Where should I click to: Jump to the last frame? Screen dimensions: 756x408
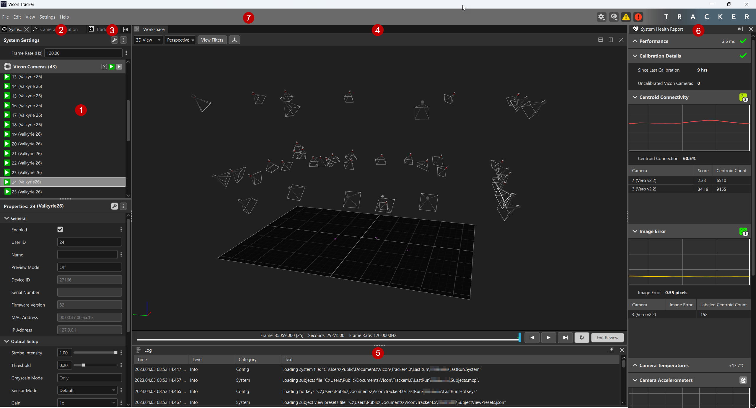(565, 338)
